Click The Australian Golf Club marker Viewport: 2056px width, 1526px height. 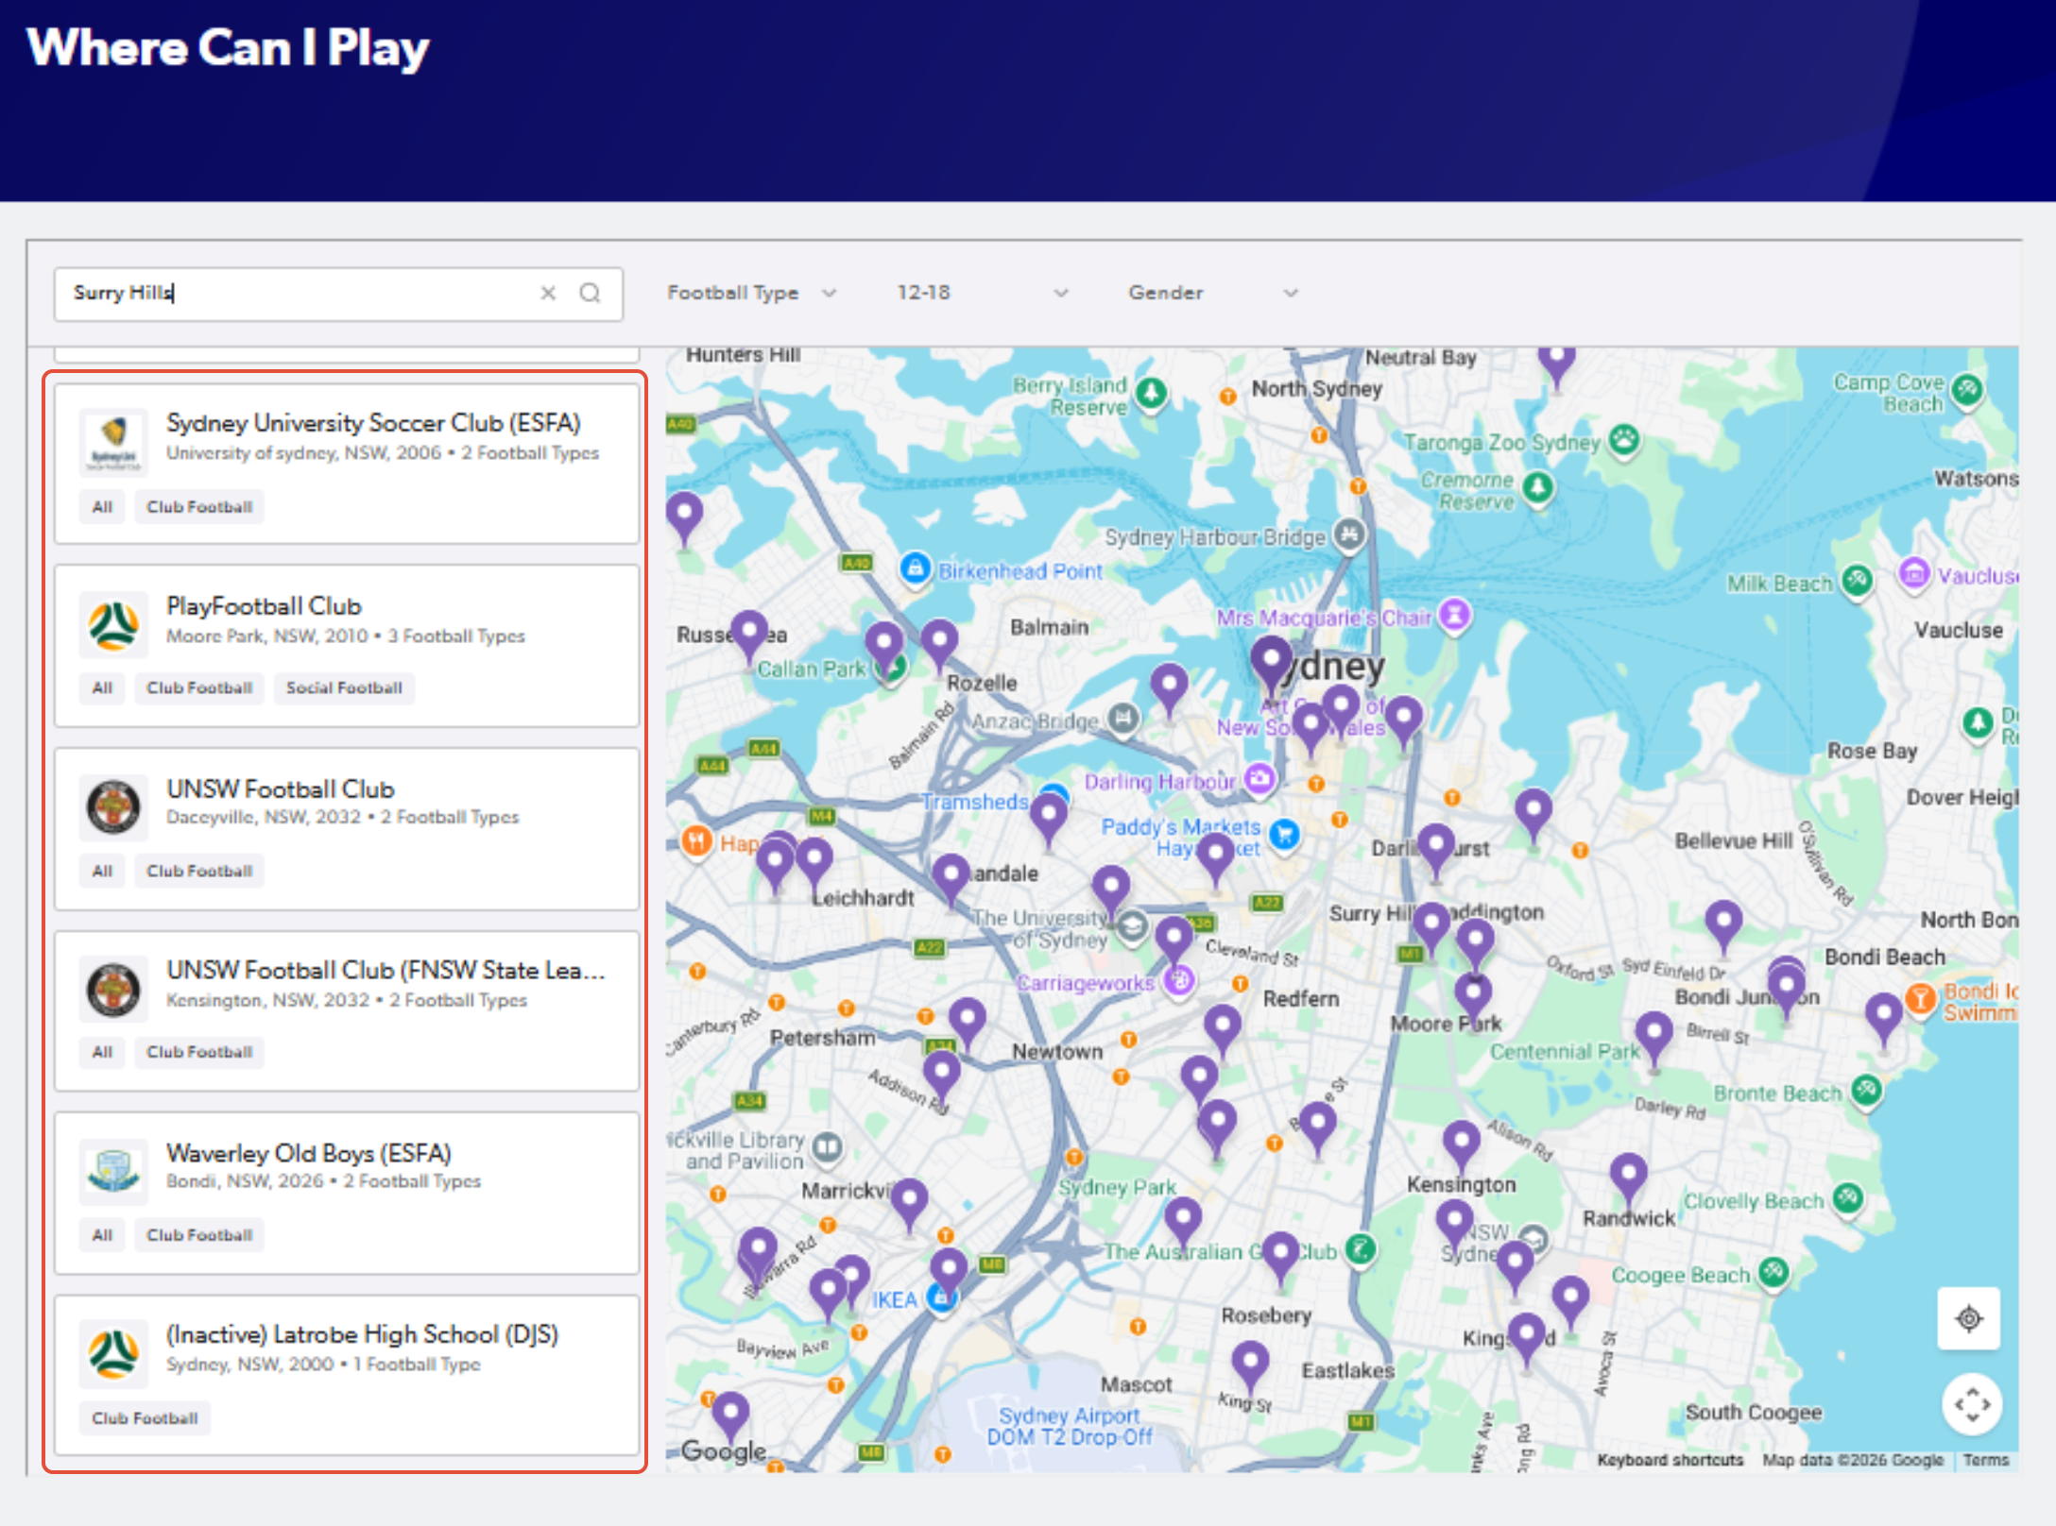click(1361, 1249)
